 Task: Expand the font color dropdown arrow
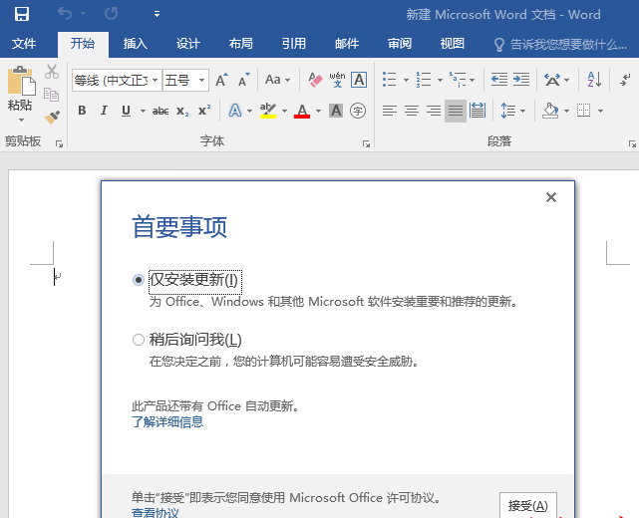(318, 111)
